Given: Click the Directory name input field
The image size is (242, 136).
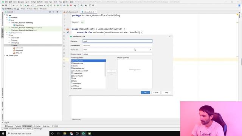Looking at the screenshot, I should pyautogui.click(x=118, y=54).
